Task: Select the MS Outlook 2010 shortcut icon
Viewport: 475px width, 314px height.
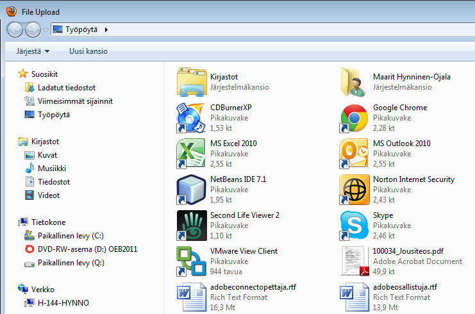Action: click(354, 154)
